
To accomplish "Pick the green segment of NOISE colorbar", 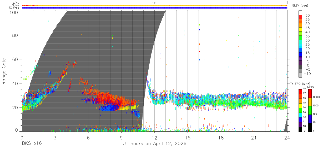I will [x=311, y=110].
